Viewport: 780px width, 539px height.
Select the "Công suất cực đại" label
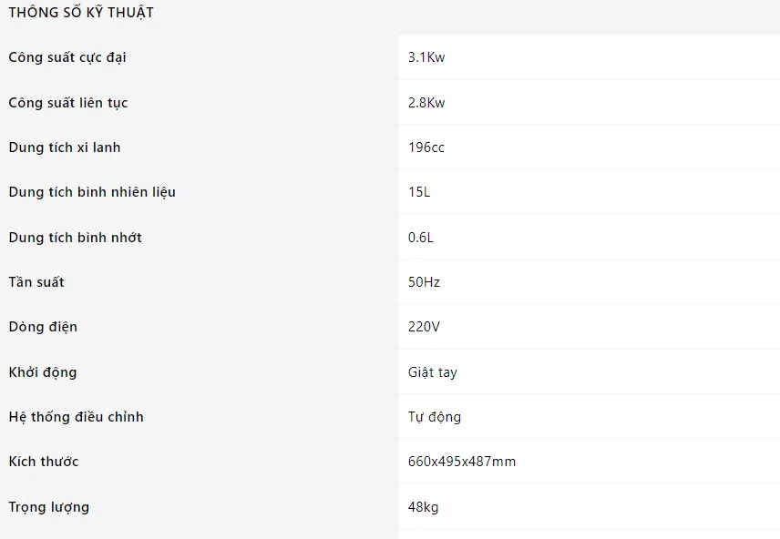point(67,57)
